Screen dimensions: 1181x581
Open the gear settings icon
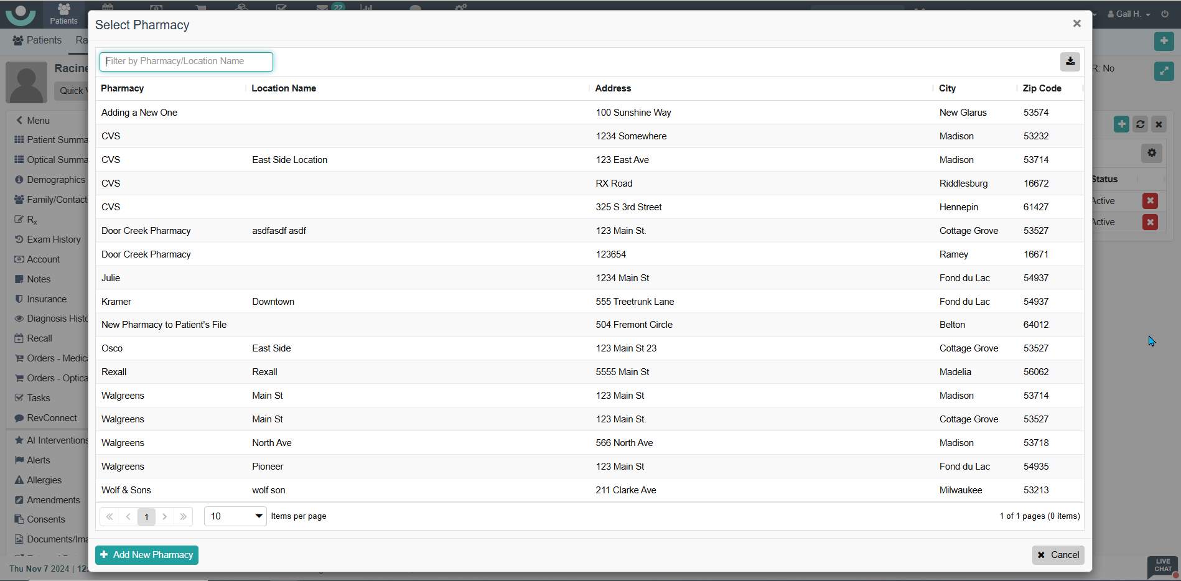pos(1151,153)
